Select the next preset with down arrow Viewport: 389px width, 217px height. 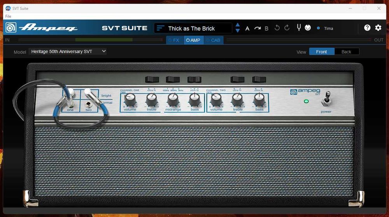(238, 31)
